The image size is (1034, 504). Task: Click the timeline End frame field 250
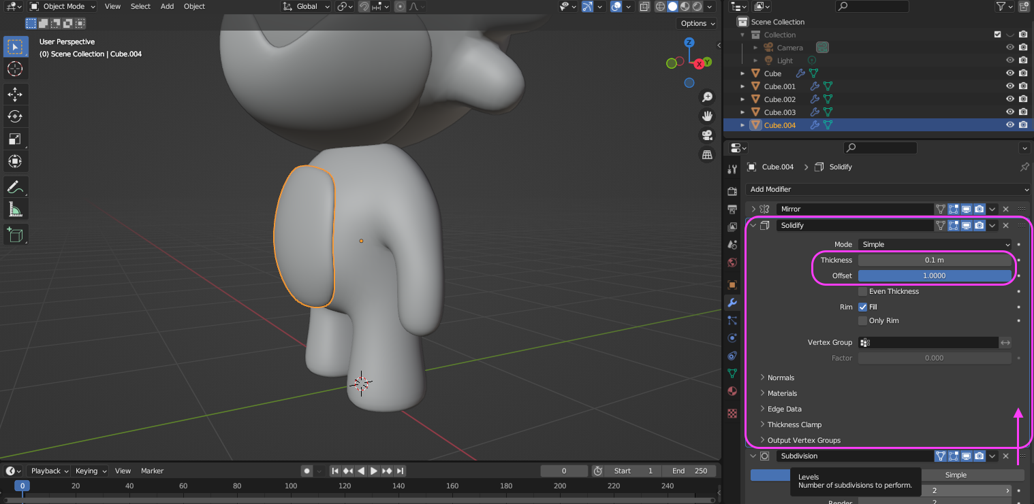point(690,471)
